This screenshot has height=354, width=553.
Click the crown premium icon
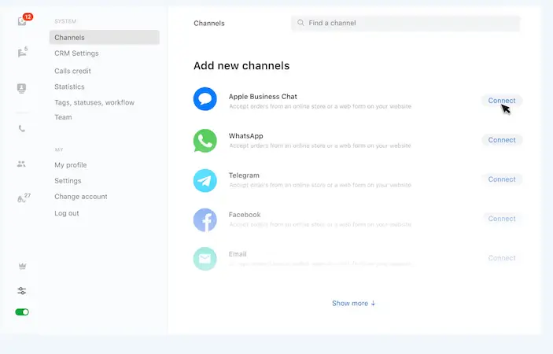tap(22, 266)
